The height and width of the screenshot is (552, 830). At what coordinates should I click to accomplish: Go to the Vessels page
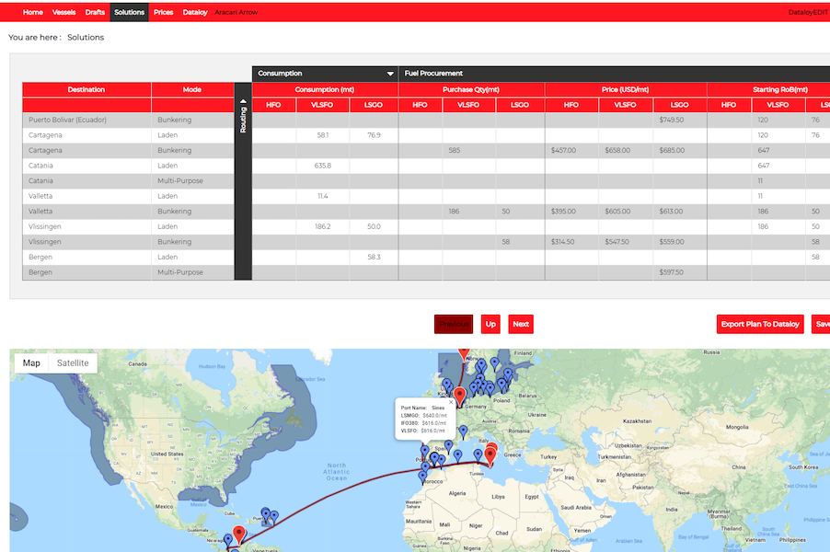click(x=64, y=12)
